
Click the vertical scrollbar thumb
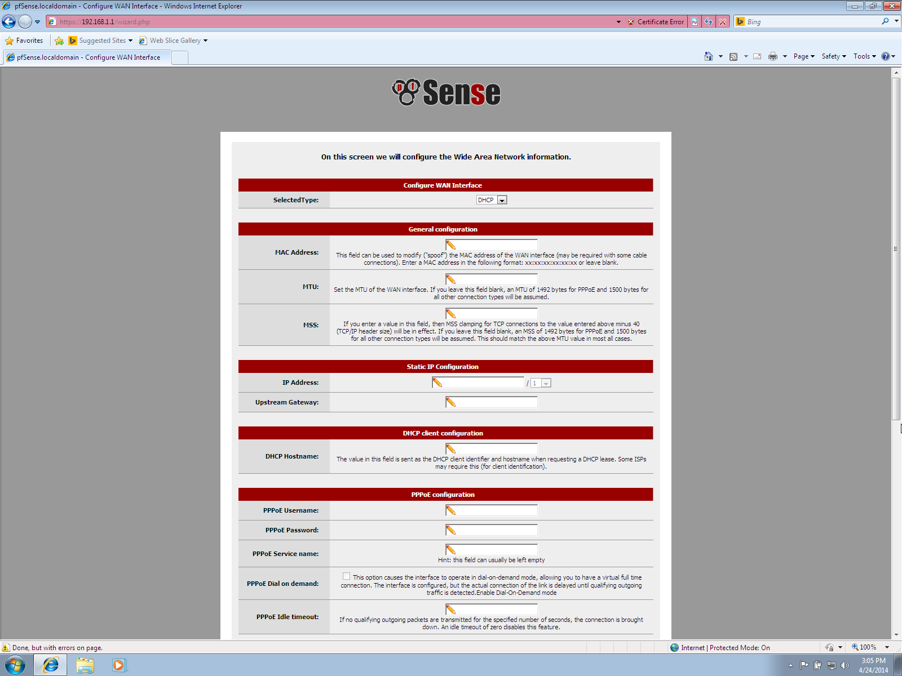pos(896,248)
